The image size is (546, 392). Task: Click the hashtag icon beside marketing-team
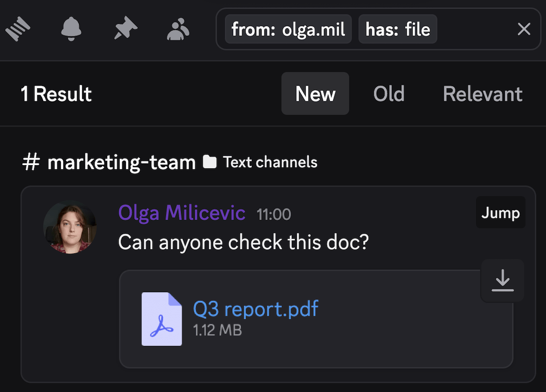31,162
